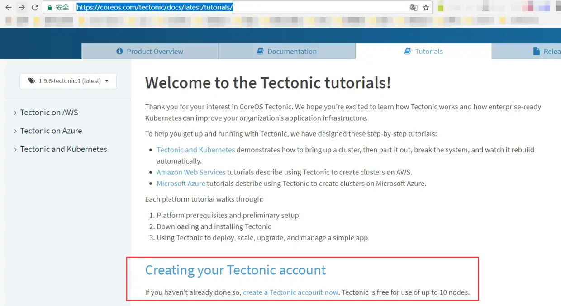Switch to the Product Overview tab

click(150, 52)
